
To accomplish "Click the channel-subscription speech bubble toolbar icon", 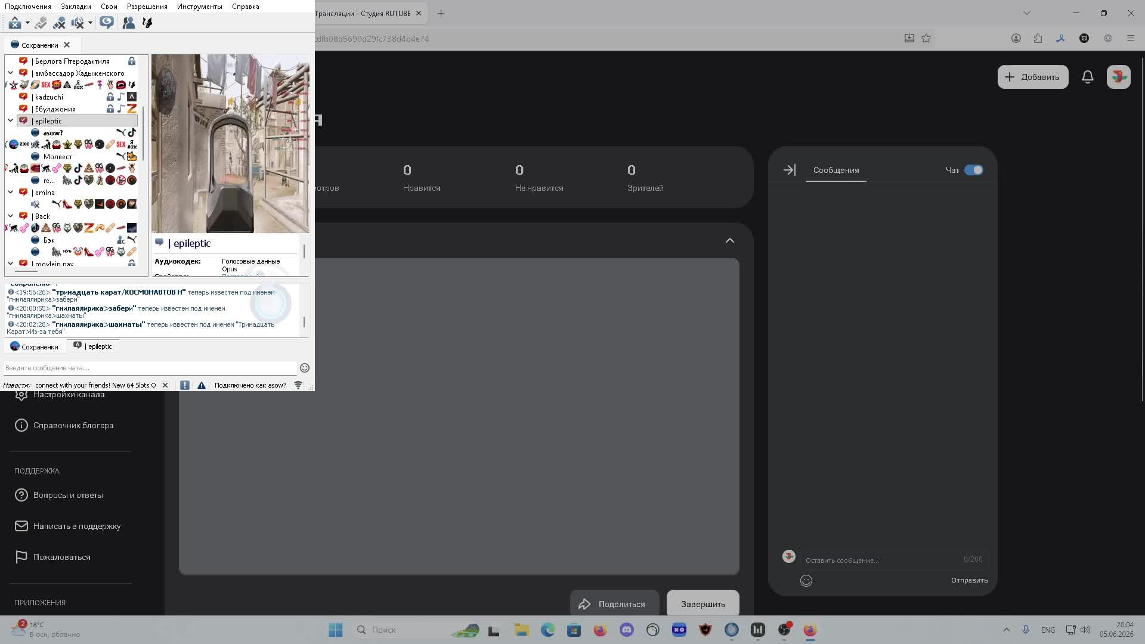I will [107, 23].
